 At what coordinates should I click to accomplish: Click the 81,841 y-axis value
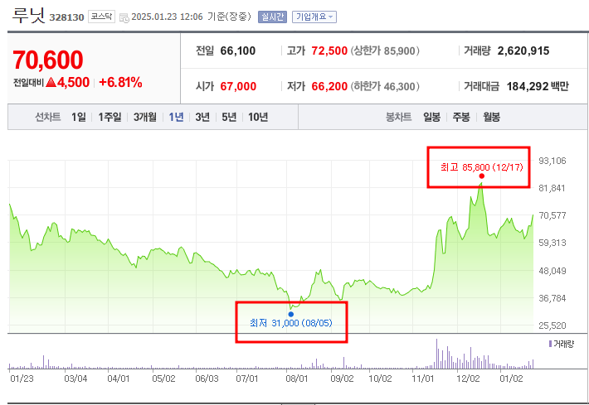(552, 188)
